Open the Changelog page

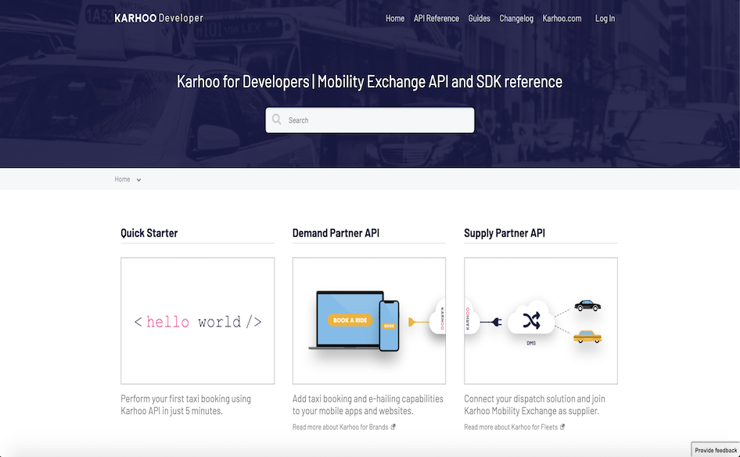(x=516, y=19)
